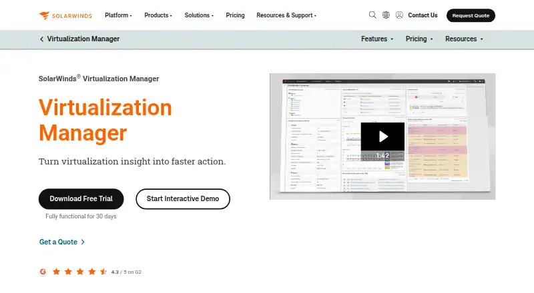Play the product video
This screenshot has width=534, height=293.
(x=382, y=137)
